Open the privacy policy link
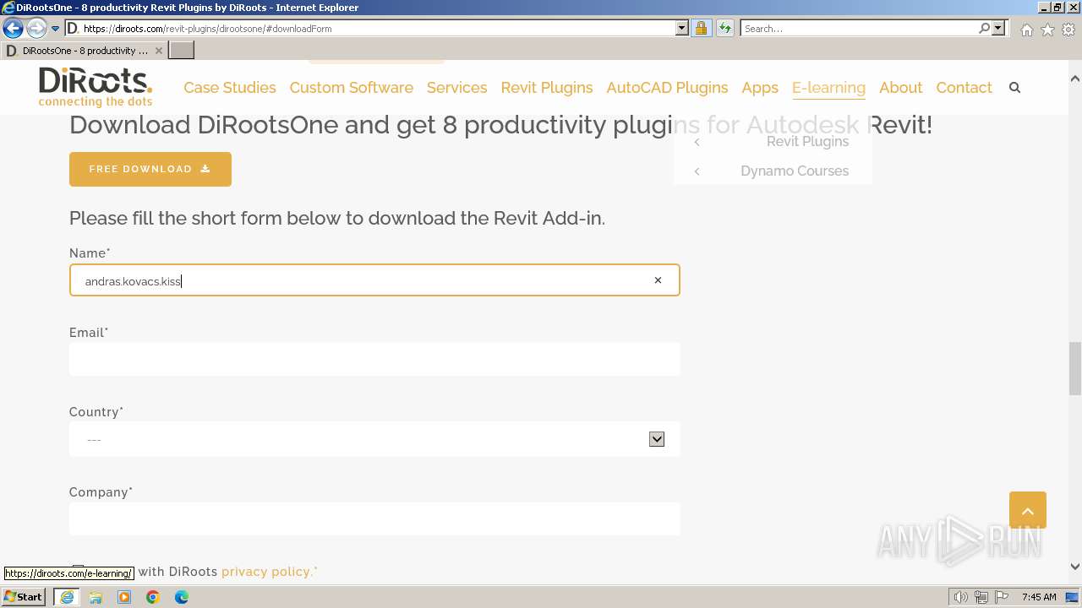Screen dimensions: 1082x608 [267, 572]
